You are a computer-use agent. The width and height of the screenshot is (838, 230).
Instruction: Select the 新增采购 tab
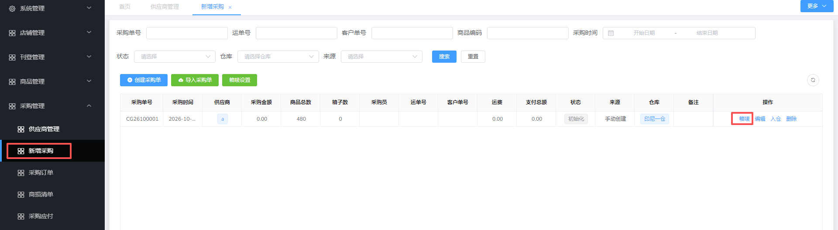[x=212, y=7]
